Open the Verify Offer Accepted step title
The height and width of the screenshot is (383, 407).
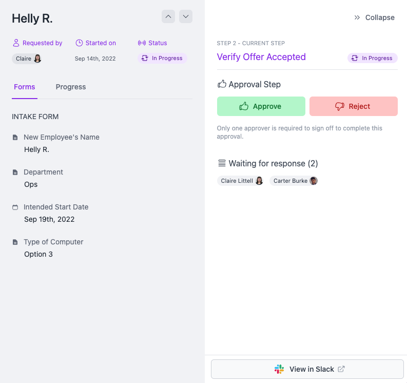pyautogui.click(x=261, y=57)
